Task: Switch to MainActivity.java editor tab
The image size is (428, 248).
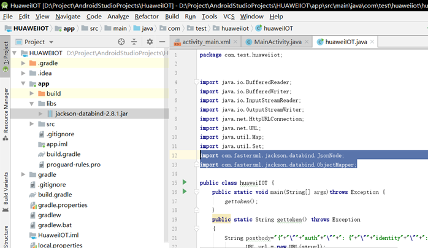Action: tap(278, 42)
